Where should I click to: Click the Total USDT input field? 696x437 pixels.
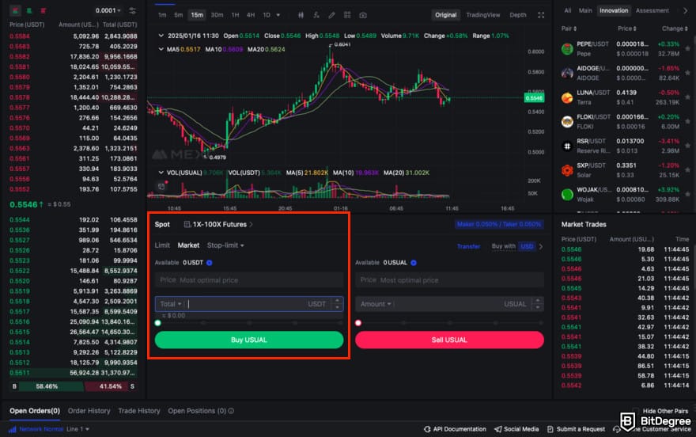[x=249, y=304]
